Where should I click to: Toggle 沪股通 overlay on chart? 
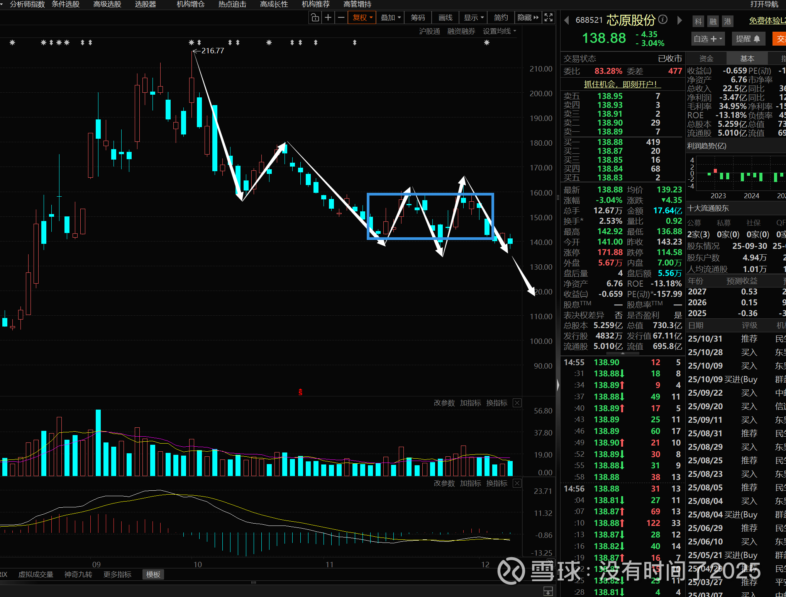coord(429,31)
